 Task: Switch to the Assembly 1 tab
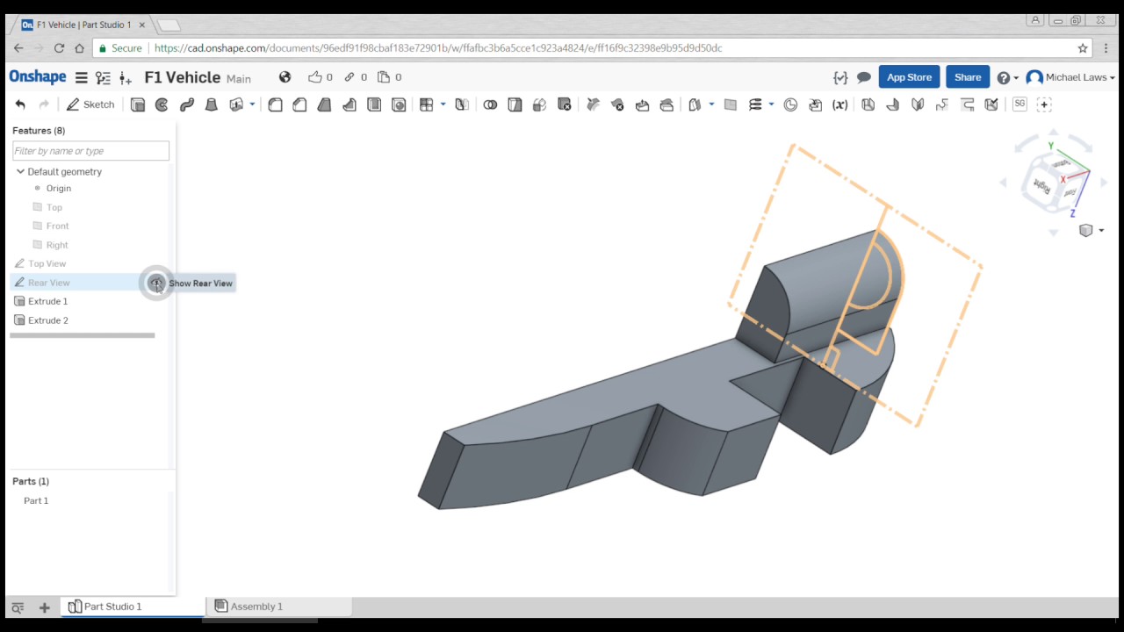click(x=278, y=607)
